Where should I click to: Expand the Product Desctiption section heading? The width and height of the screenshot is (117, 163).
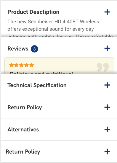pos(33,12)
